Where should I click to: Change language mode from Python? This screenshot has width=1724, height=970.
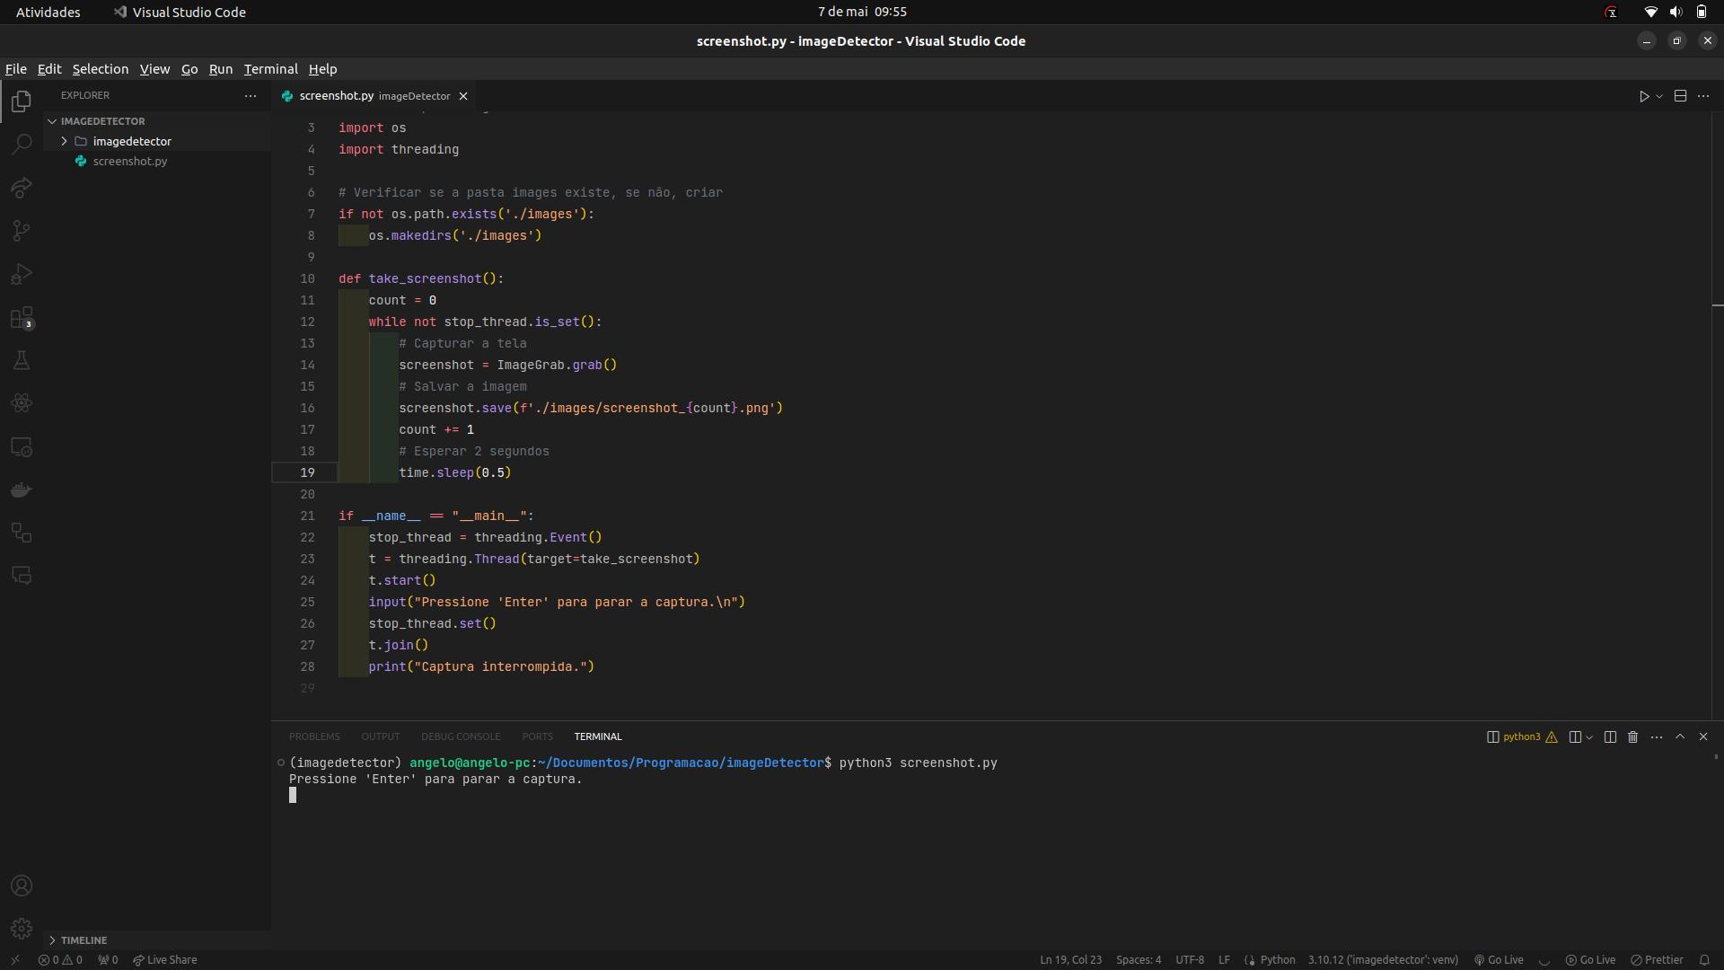[x=1277, y=959]
